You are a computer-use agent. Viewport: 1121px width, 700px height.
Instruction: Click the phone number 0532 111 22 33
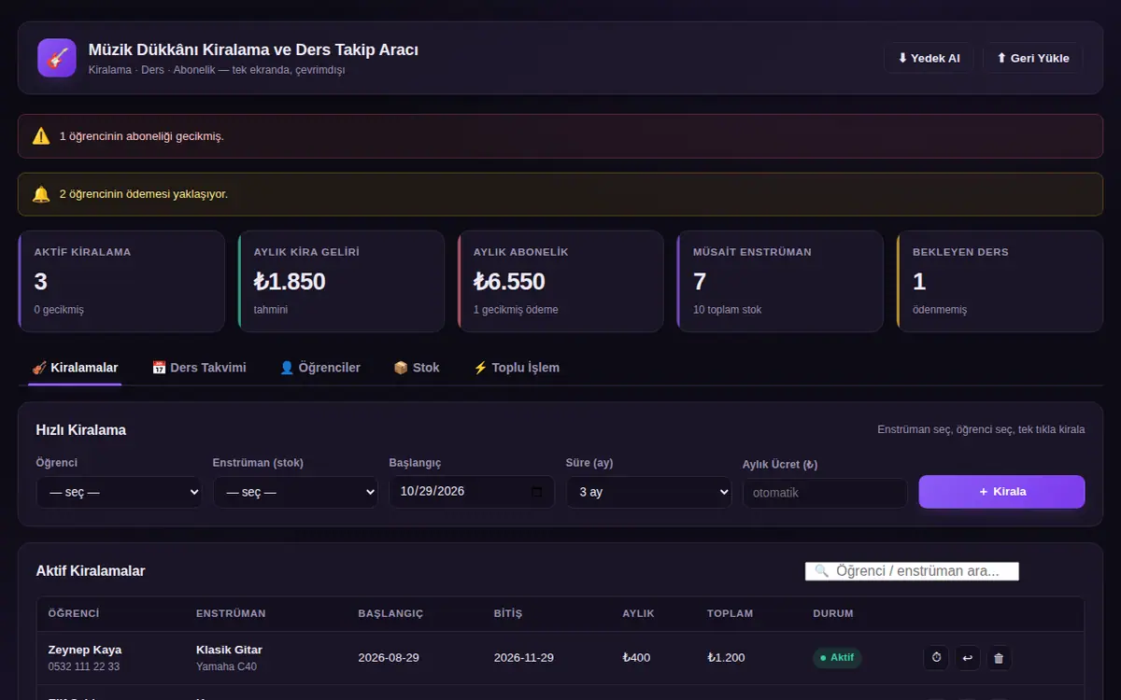(84, 666)
